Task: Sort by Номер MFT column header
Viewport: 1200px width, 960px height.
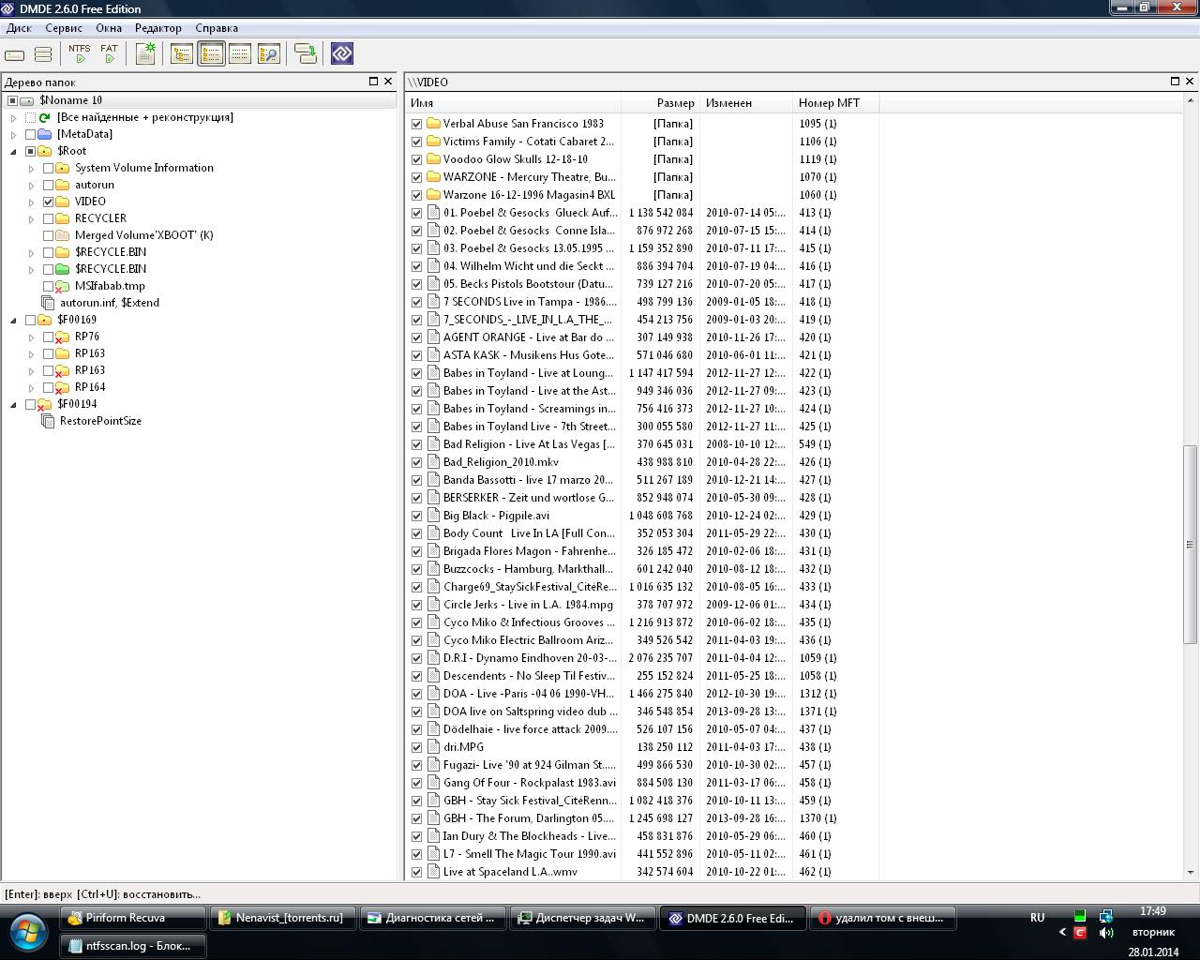Action: tap(836, 103)
